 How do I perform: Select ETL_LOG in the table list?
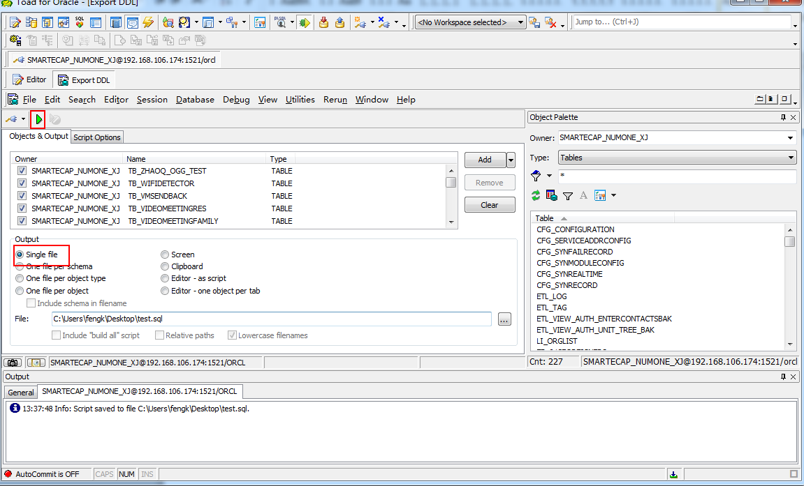[552, 297]
